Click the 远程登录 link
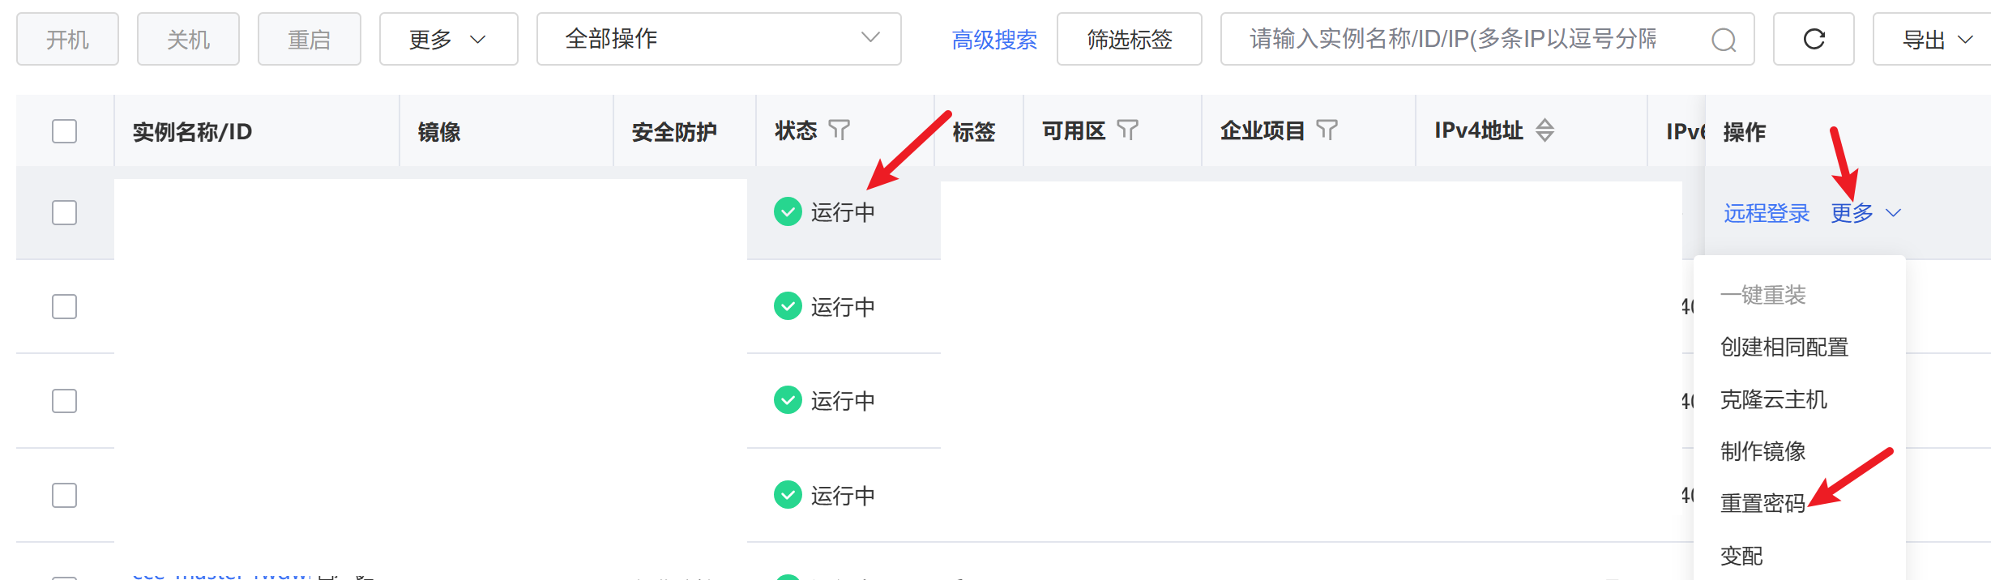Image resolution: width=1991 pixels, height=580 pixels. [1767, 213]
